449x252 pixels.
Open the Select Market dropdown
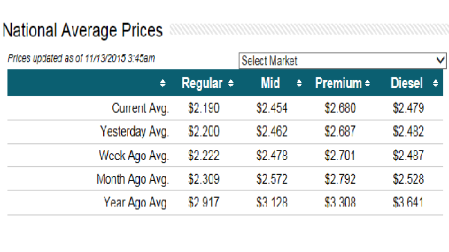(x=342, y=60)
